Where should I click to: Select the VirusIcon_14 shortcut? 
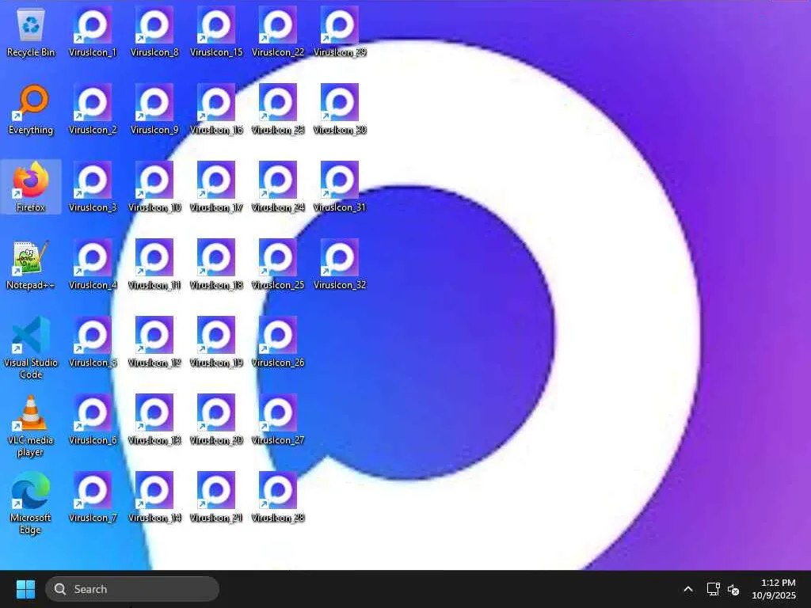(154, 497)
